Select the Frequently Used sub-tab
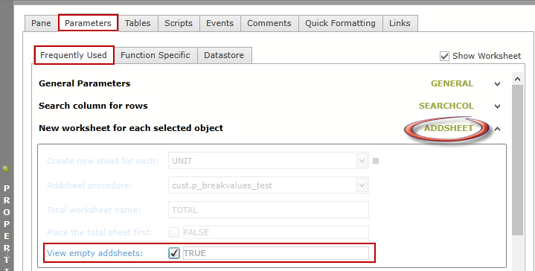 (74, 55)
